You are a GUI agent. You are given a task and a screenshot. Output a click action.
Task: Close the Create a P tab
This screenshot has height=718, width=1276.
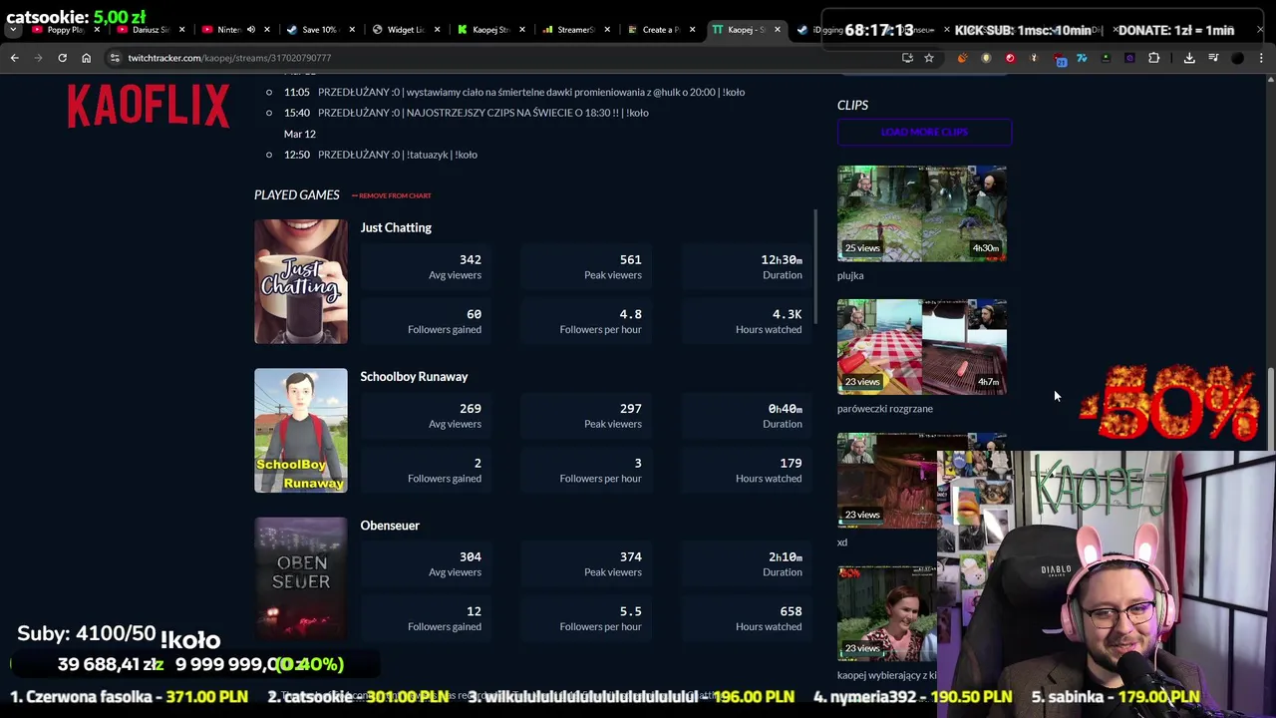[692, 30]
